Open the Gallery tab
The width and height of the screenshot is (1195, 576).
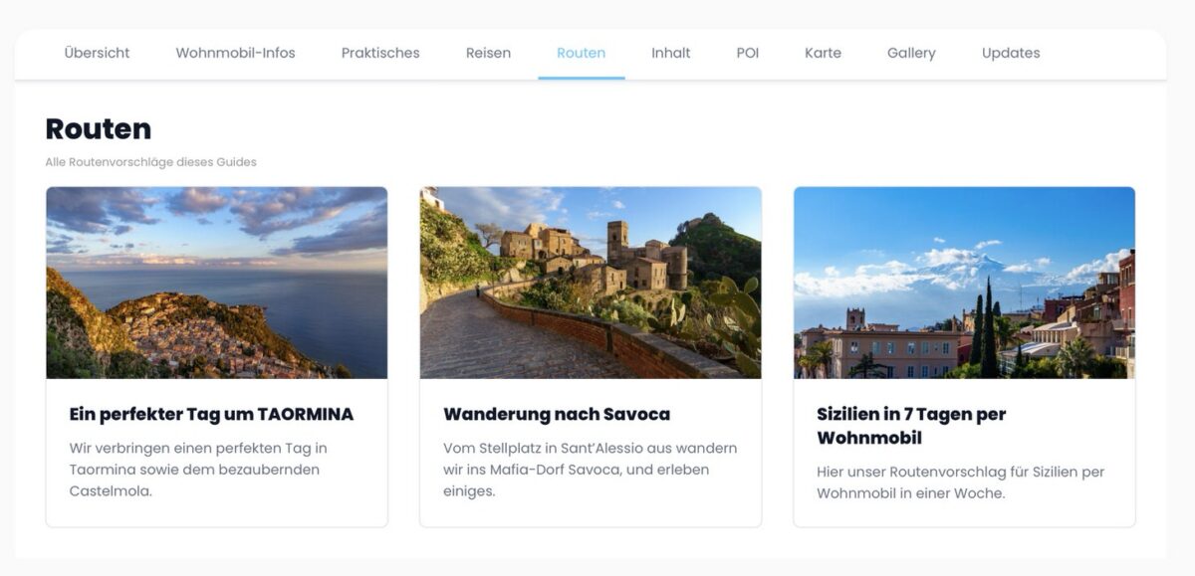tap(911, 53)
